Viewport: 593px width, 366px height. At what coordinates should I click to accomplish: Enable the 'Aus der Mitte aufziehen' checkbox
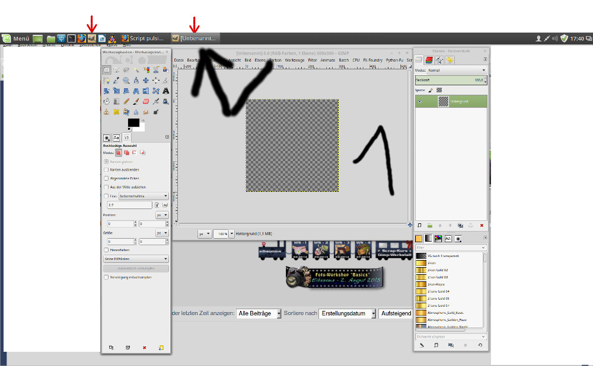[x=106, y=187]
